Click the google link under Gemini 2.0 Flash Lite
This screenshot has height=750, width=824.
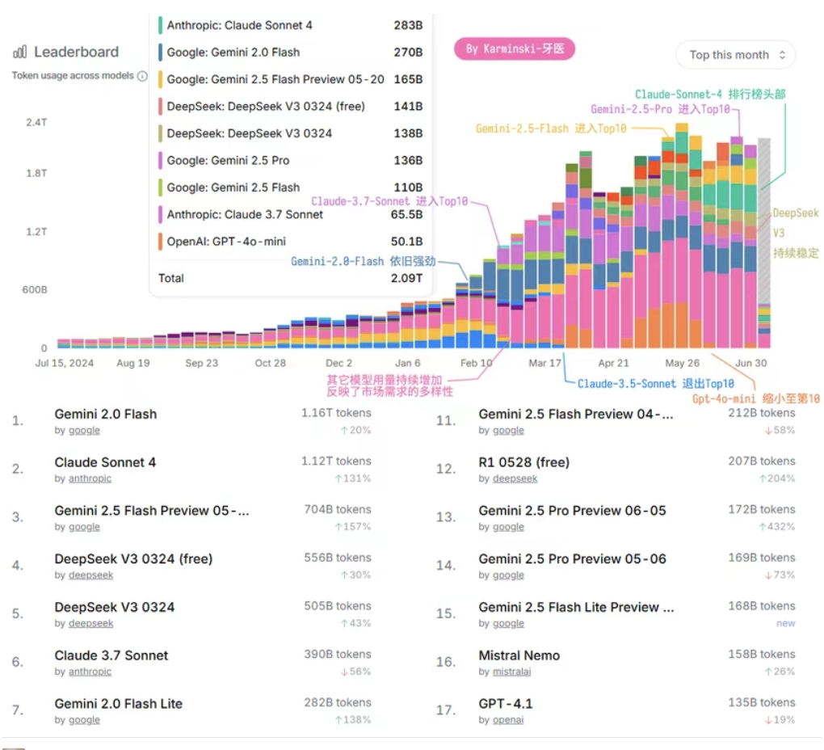pos(84,720)
